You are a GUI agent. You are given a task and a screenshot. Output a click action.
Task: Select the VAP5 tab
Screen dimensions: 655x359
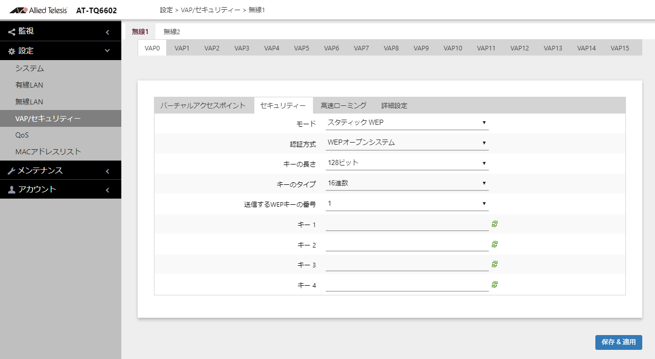(x=302, y=48)
